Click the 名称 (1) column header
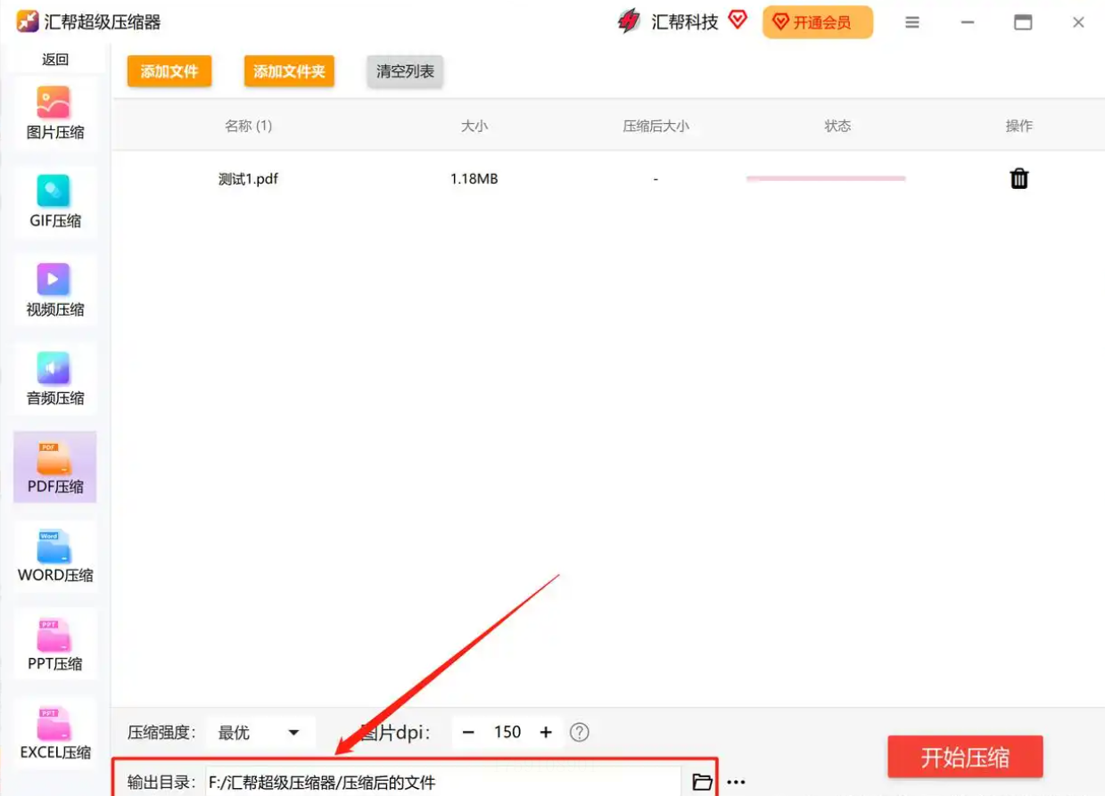The width and height of the screenshot is (1105, 796). [x=248, y=126]
